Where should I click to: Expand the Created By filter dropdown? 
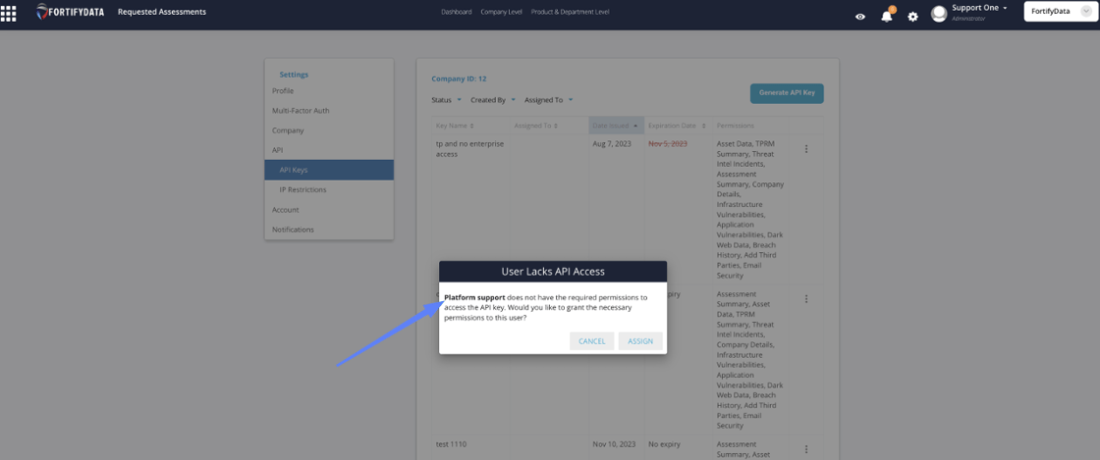(493, 100)
